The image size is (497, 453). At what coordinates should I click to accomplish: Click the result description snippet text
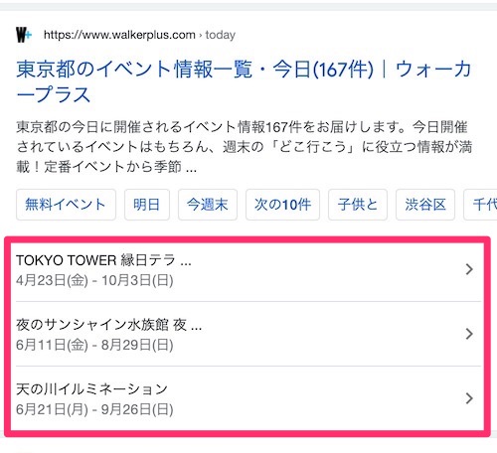(x=245, y=147)
